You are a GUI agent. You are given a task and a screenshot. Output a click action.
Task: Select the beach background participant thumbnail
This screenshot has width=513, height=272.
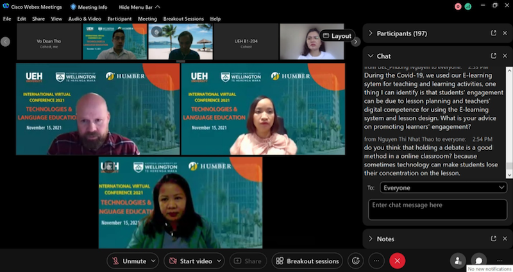(181, 42)
